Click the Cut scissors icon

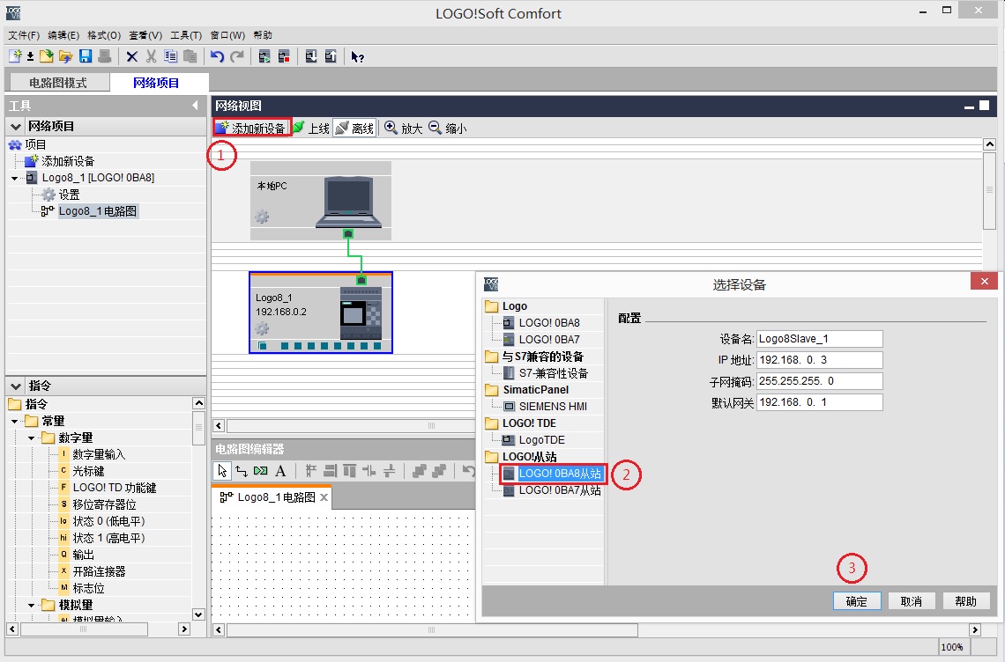[152, 56]
